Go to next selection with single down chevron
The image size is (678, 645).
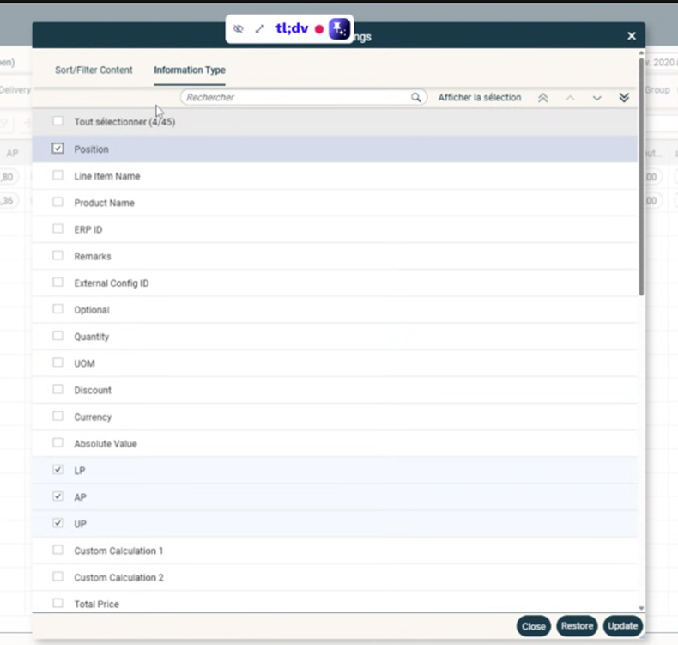(596, 98)
